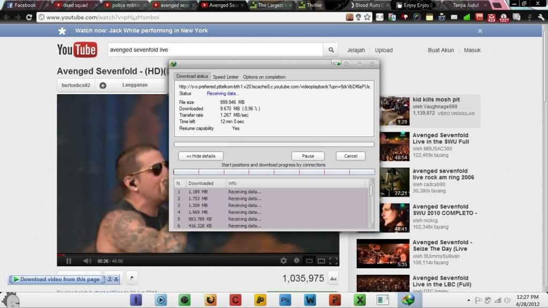Open Microsoft Word from the taskbar

pyautogui.click(x=310, y=300)
